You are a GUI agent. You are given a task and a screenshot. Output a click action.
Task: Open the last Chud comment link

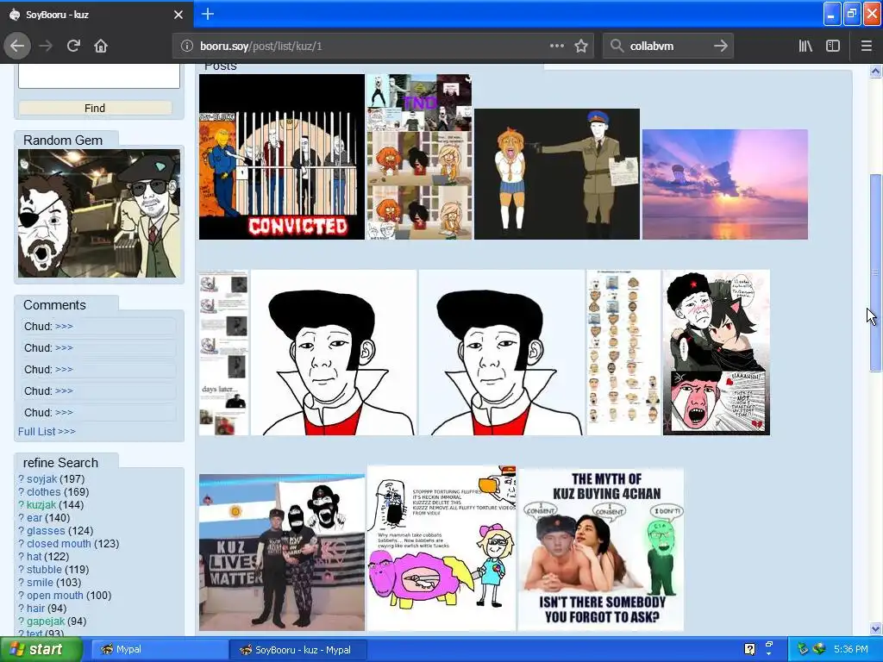tap(64, 413)
